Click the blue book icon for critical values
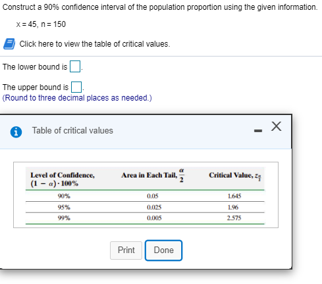Image resolution: width=322 pixels, height=284 pixels. pos(9,44)
